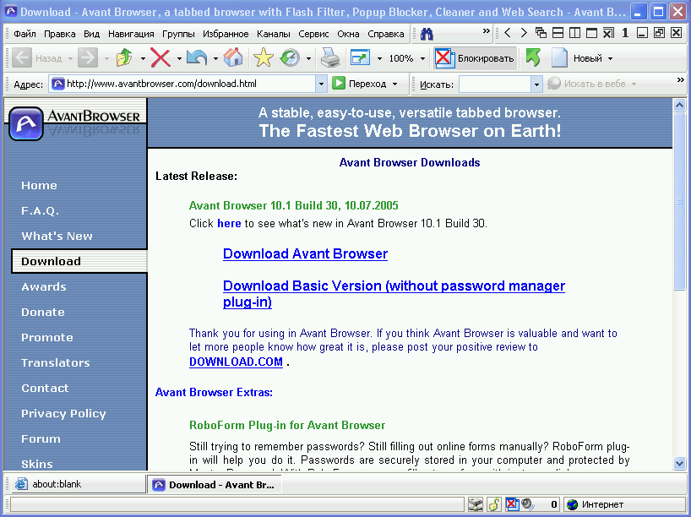
Task: Select the Download - Avant Br... tab
Action: (214, 485)
